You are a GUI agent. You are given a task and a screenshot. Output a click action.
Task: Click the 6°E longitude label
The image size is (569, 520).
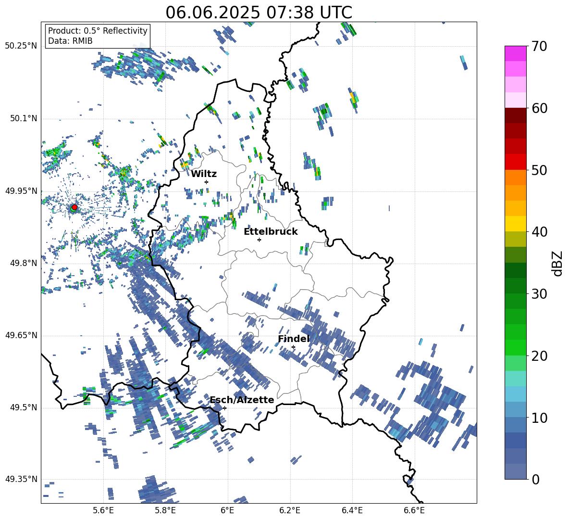click(227, 510)
